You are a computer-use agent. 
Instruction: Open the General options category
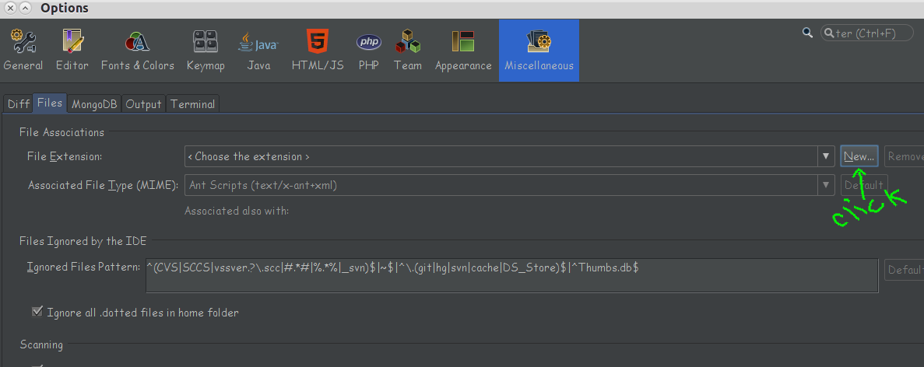pyautogui.click(x=23, y=51)
